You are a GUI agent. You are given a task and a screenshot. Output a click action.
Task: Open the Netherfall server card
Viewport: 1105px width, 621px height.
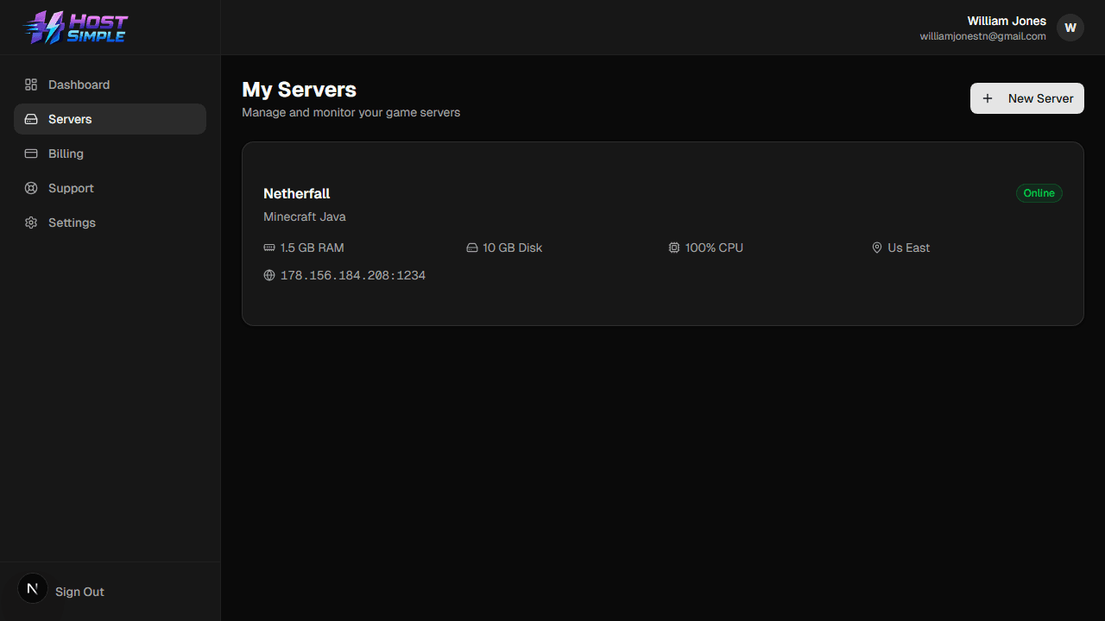coord(663,233)
